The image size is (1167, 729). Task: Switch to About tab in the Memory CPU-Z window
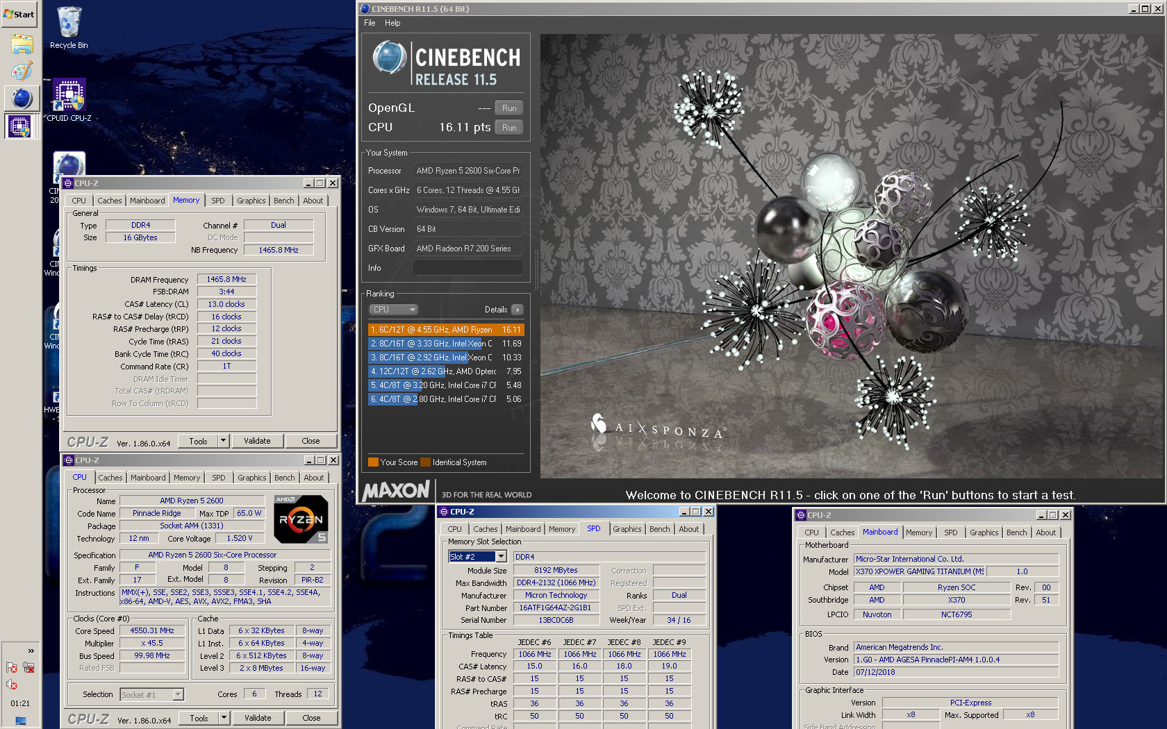(x=313, y=201)
